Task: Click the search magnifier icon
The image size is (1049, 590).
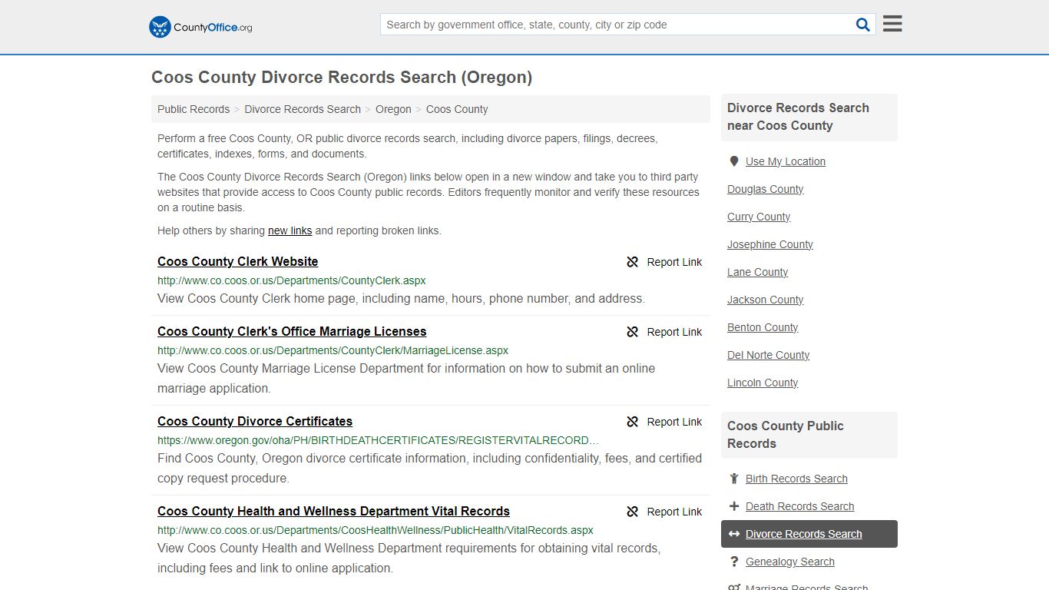Action: (x=863, y=25)
